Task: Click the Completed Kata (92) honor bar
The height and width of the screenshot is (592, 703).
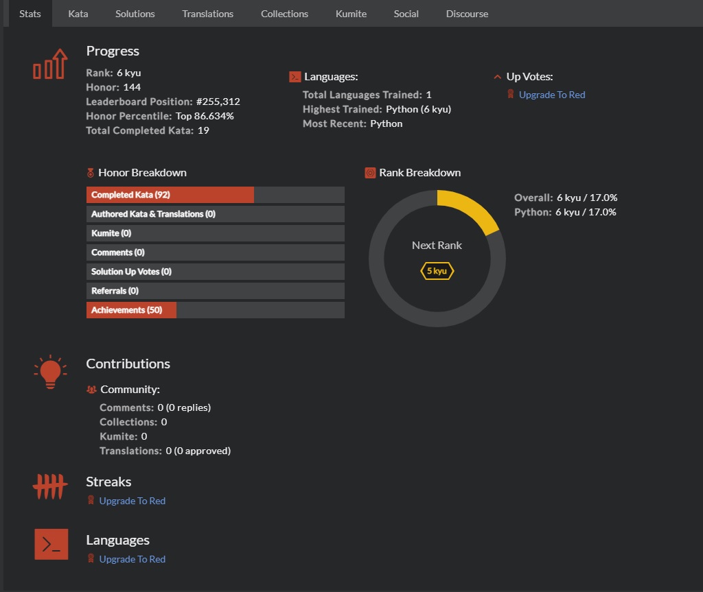Action: 170,195
